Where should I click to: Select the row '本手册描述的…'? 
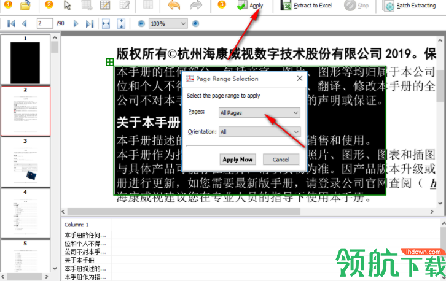85,269
